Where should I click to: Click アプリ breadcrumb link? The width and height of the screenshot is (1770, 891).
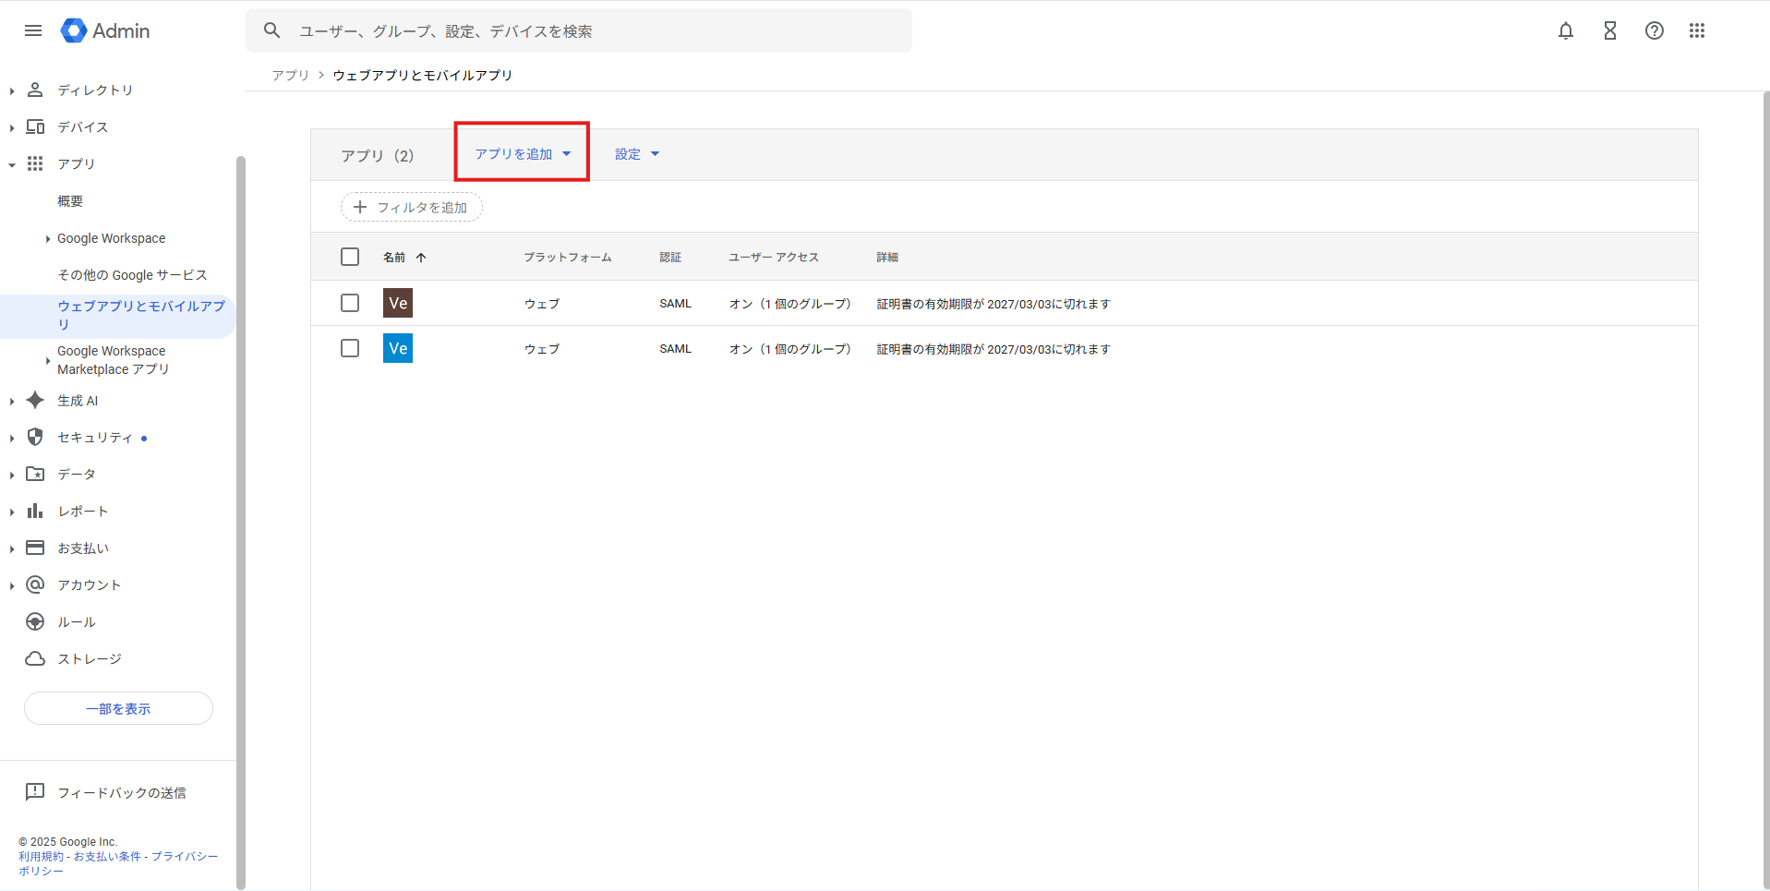[290, 75]
